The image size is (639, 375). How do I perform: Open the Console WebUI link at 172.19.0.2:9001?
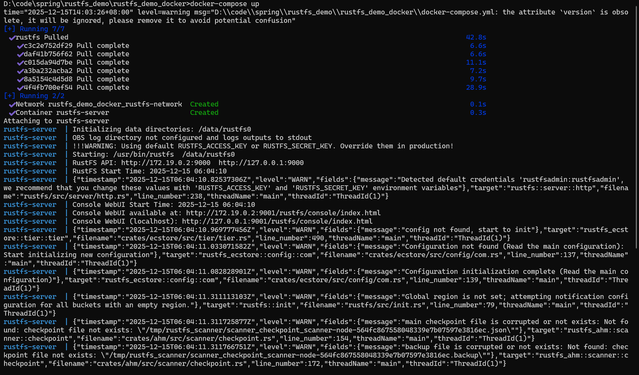tap(283, 213)
